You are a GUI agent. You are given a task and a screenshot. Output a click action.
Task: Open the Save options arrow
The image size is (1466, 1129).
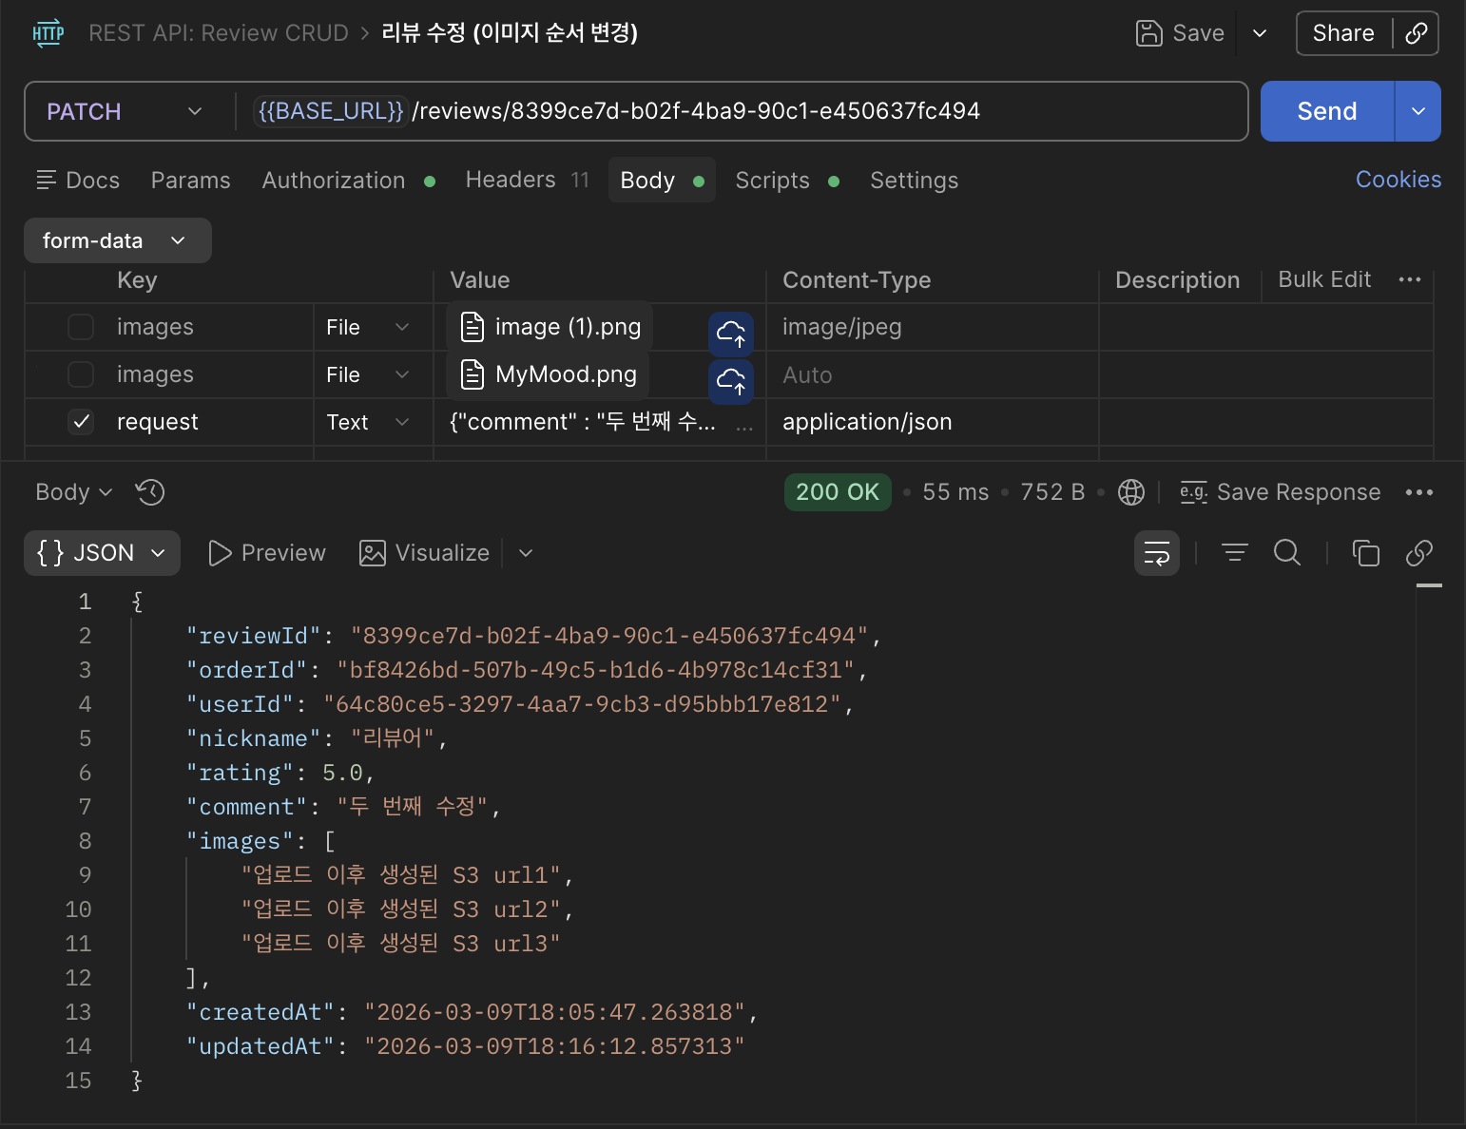(1260, 33)
